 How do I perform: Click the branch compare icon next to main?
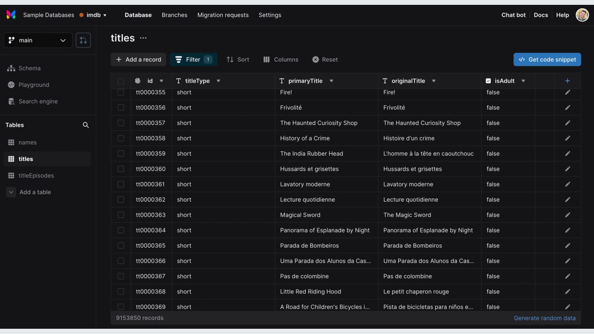tap(83, 40)
